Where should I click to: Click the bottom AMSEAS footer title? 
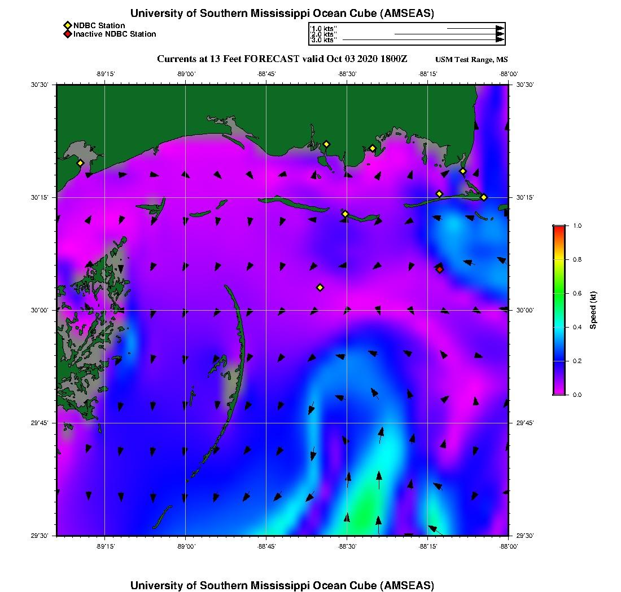tap(282, 585)
